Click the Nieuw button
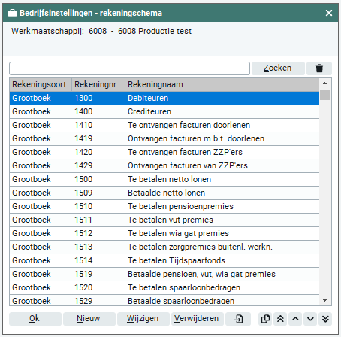 point(89,319)
